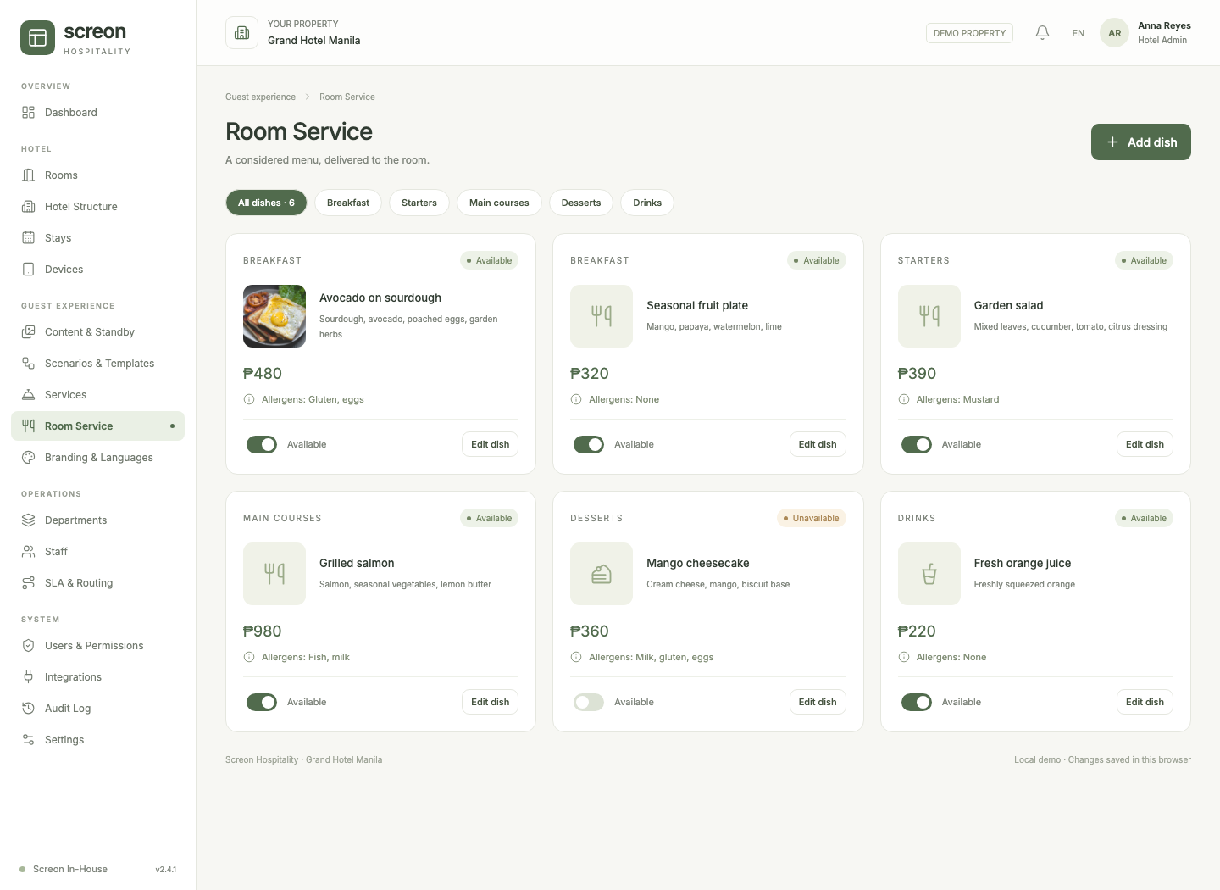Show Main courses dishes
The width and height of the screenshot is (1220, 890).
coord(499,203)
